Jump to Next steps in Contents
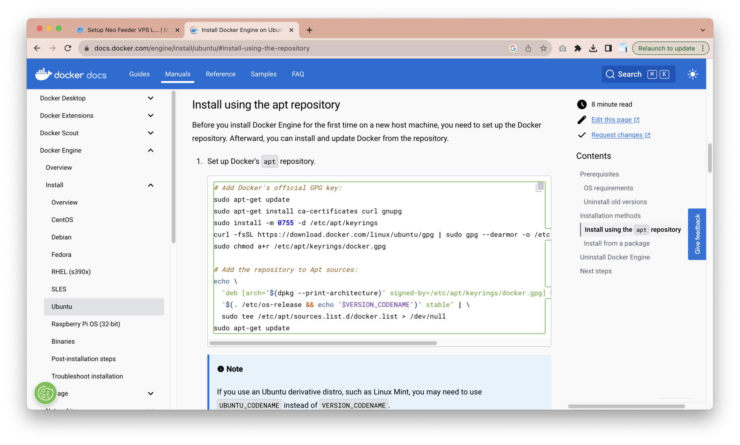 (596, 271)
